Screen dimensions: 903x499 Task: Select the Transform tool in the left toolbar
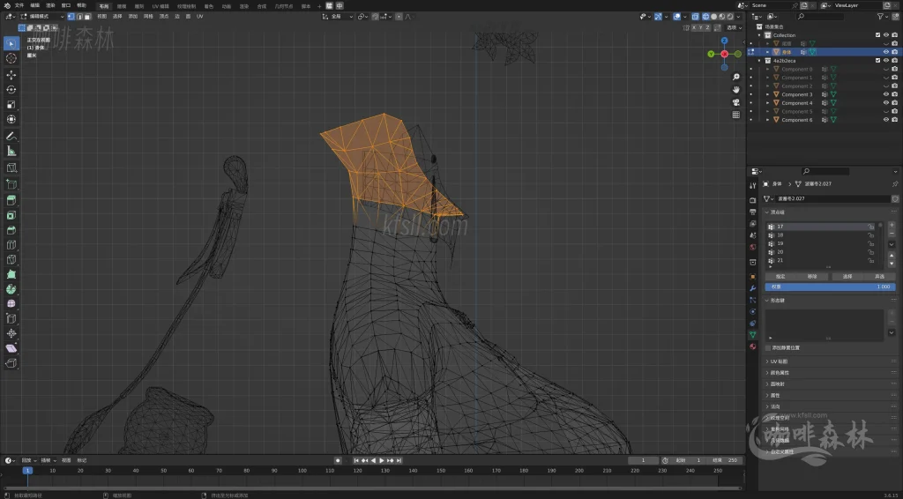coord(11,120)
